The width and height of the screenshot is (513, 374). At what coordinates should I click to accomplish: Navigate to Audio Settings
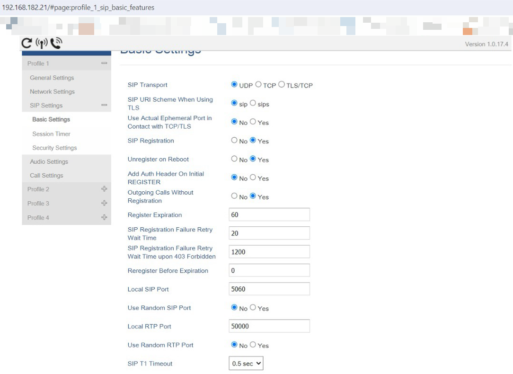pyautogui.click(x=49, y=161)
